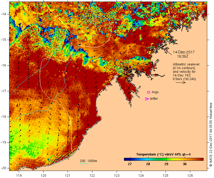
Task: Click the 'and velocity for' caption line
Action: [184, 72]
